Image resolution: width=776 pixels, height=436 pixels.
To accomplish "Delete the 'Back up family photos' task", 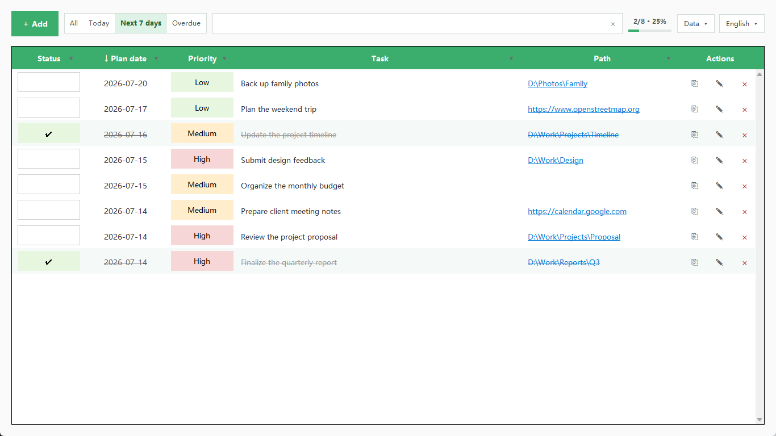I will 745,84.
